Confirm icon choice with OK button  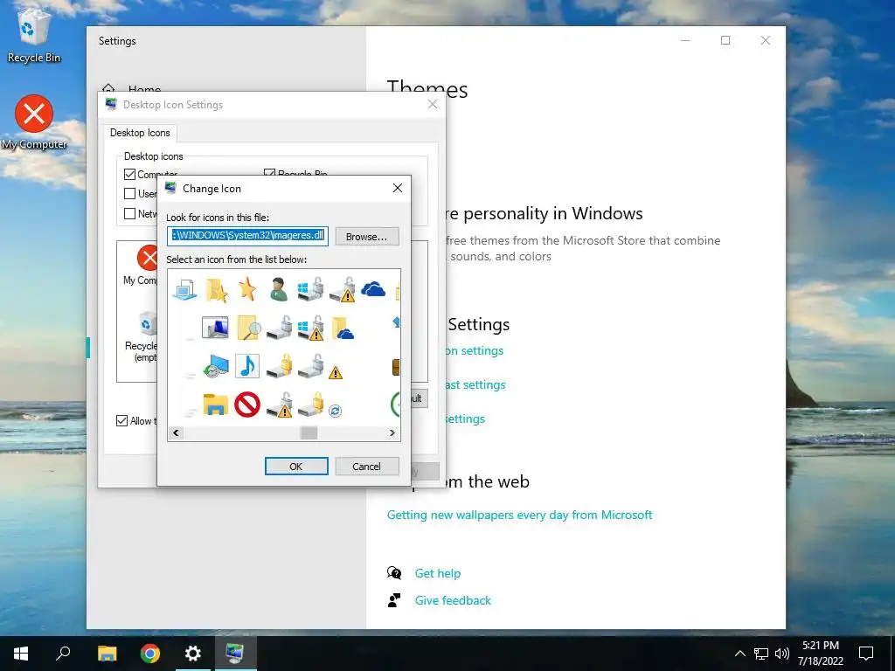(x=296, y=467)
